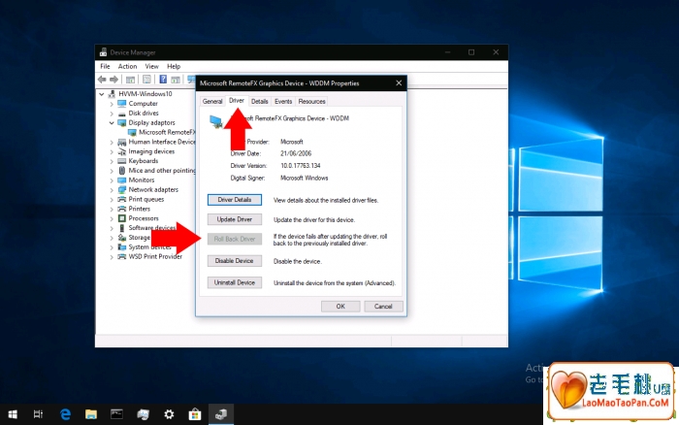Open Microsoft Edge from the taskbar
The width and height of the screenshot is (679, 425).
(65, 414)
